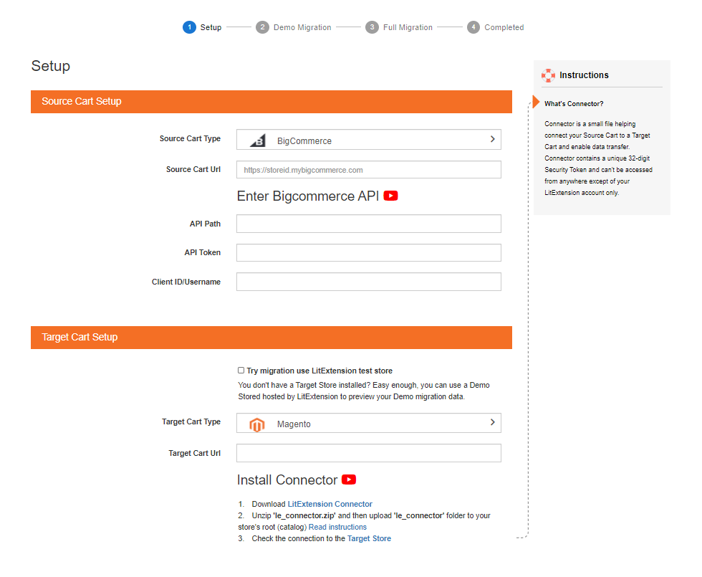Click the orange arrow beside What's Connector?
702x577 pixels.
(x=536, y=102)
